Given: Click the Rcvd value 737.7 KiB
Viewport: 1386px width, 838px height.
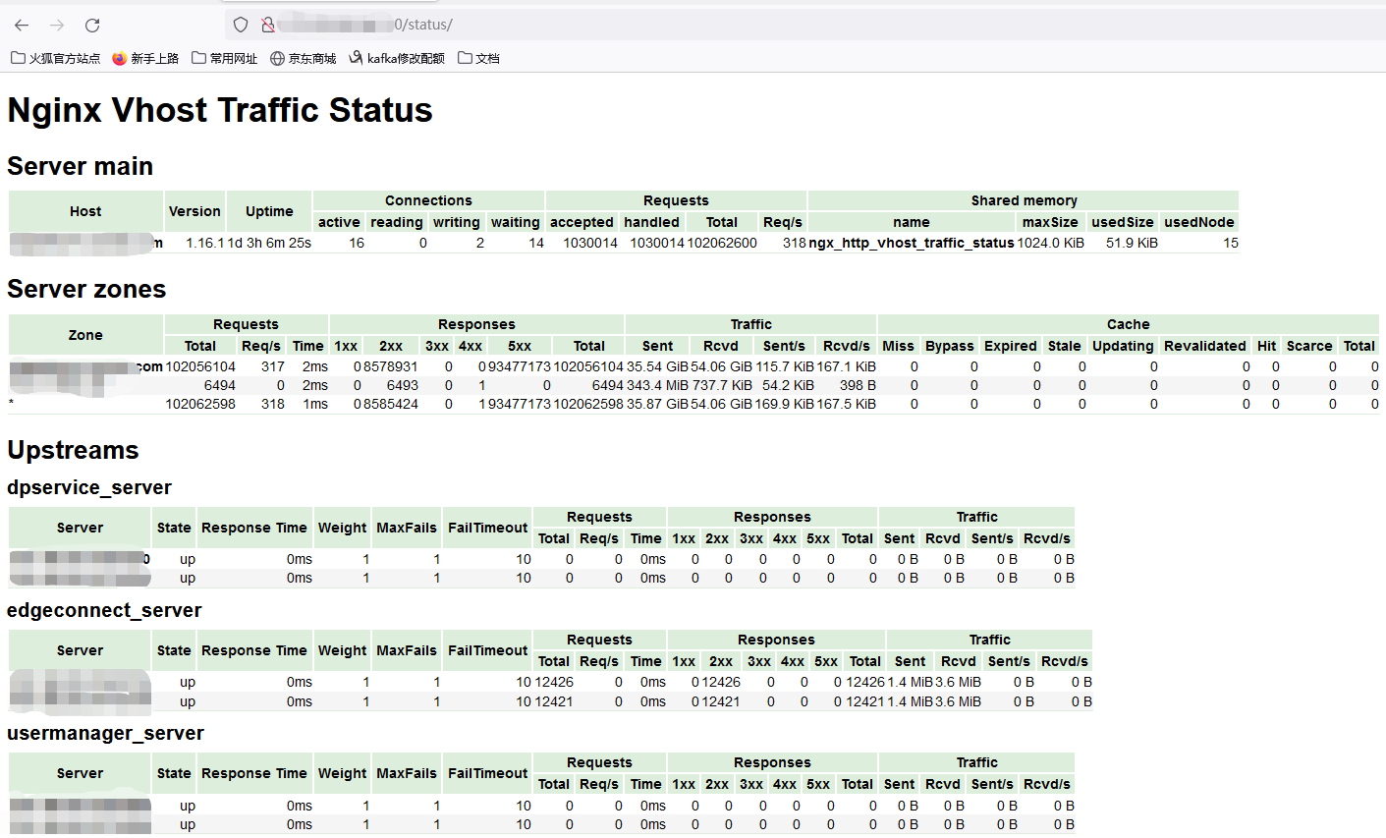Looking at the screenshot, I should coord(722,385).
